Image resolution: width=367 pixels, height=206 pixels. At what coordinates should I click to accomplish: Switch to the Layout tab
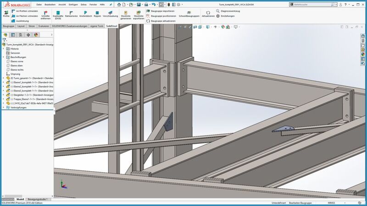21,26
